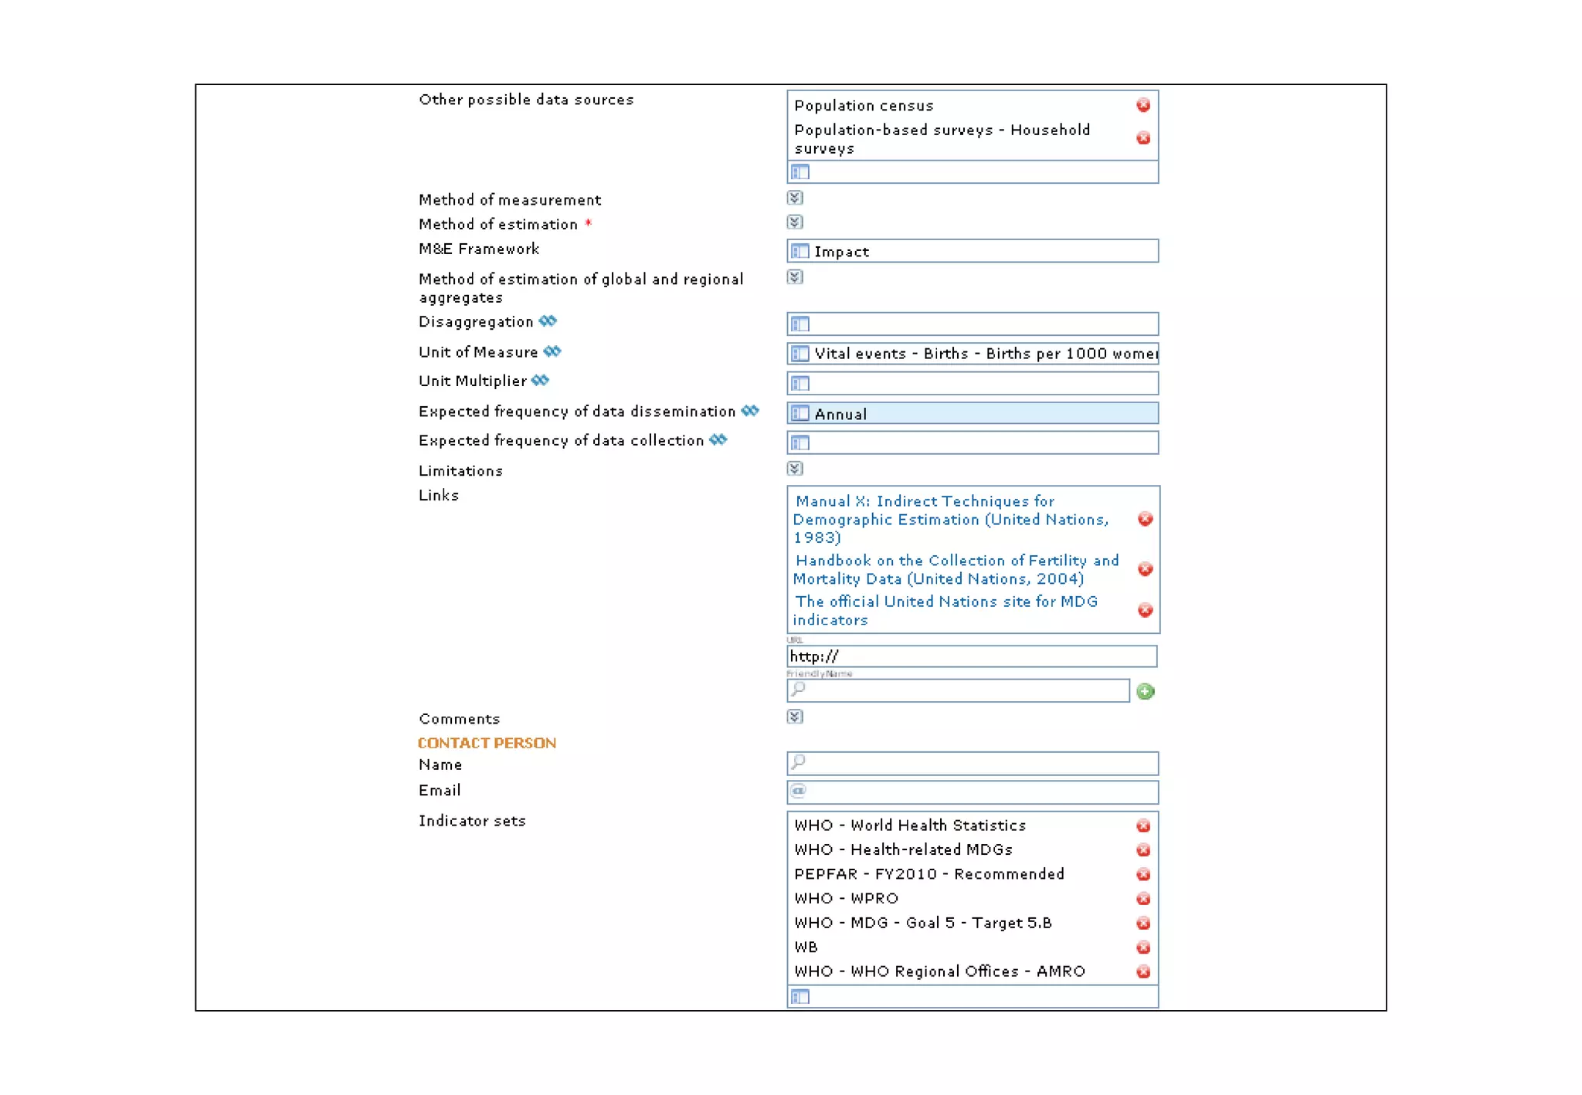Delete Household surveys data source entry

(1142, 138)
